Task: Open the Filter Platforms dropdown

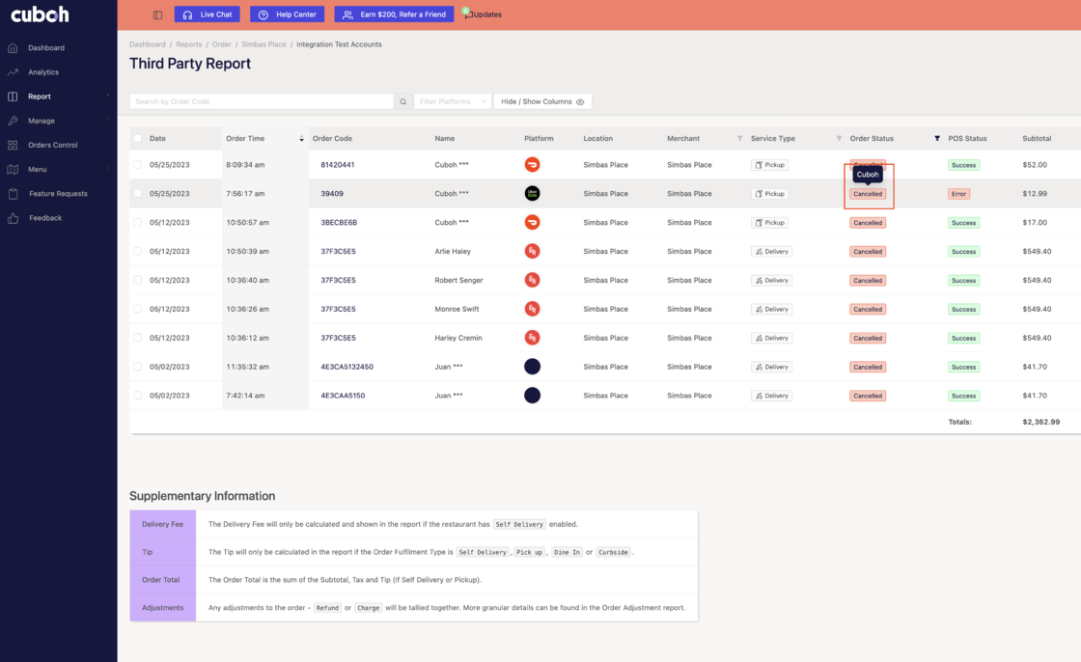Action: click(452, 101)
